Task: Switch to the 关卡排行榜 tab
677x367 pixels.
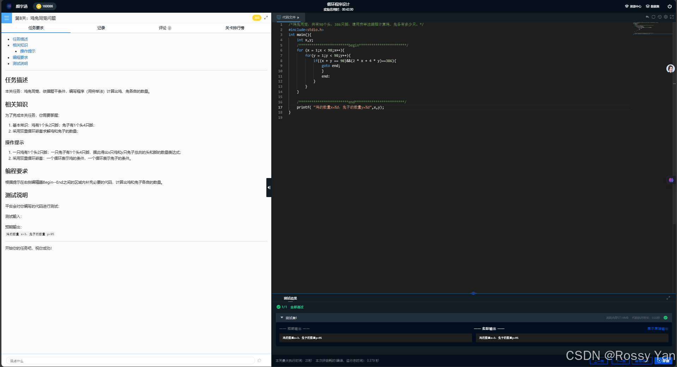Action: tap(235, 28)
